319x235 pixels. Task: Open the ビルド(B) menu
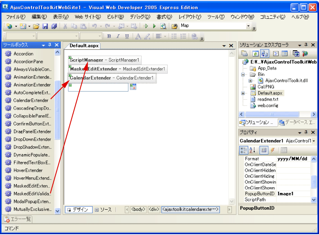pyautogui.click(x=116, y=17)
